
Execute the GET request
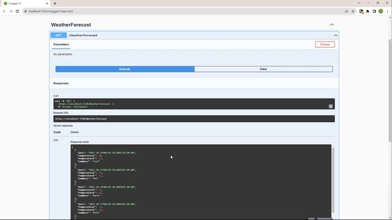point(125,69)
